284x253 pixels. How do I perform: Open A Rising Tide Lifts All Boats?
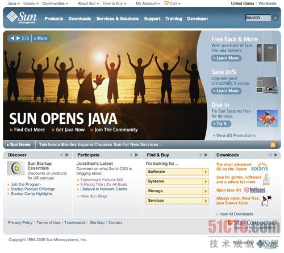[x=103, y=184]
